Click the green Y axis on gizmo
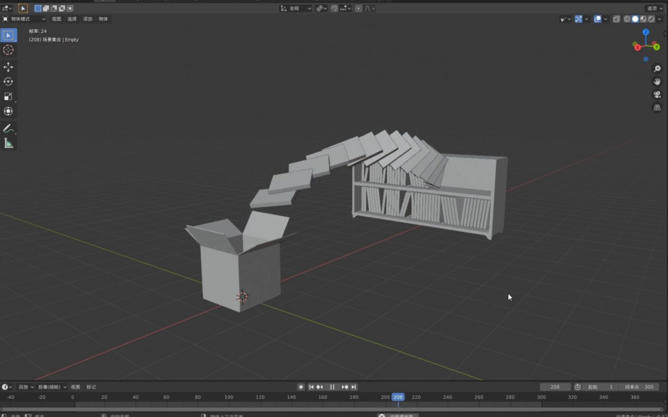The image size is (668, 417). (657, 47)
